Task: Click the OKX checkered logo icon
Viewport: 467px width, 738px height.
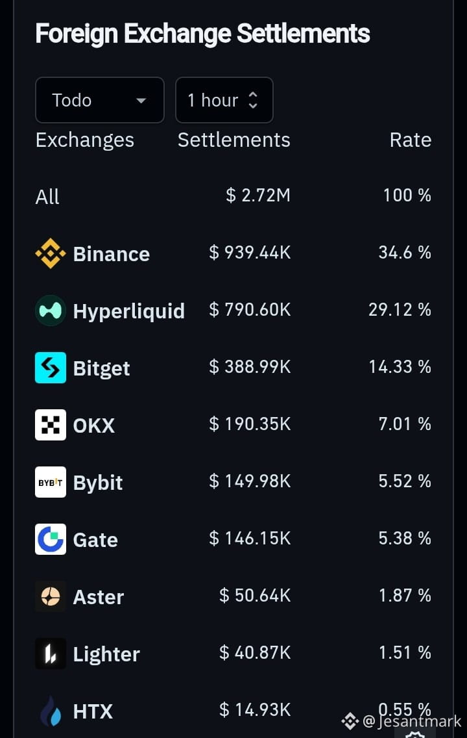Action: 51,425
